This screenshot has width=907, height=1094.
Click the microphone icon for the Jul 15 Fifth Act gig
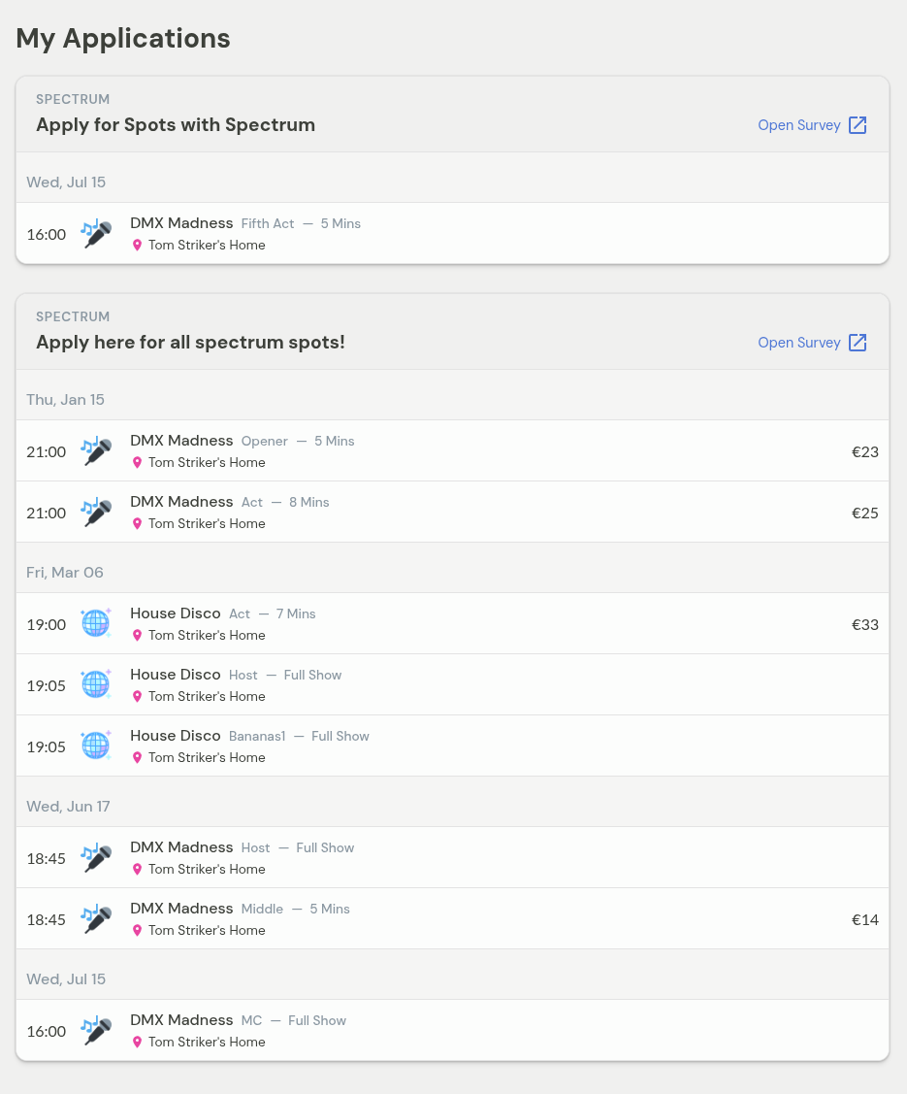tap(96, 233)
